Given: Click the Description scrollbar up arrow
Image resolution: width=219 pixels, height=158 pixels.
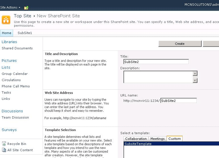Looking at the screenshot, I should click(x=195, y=73).
